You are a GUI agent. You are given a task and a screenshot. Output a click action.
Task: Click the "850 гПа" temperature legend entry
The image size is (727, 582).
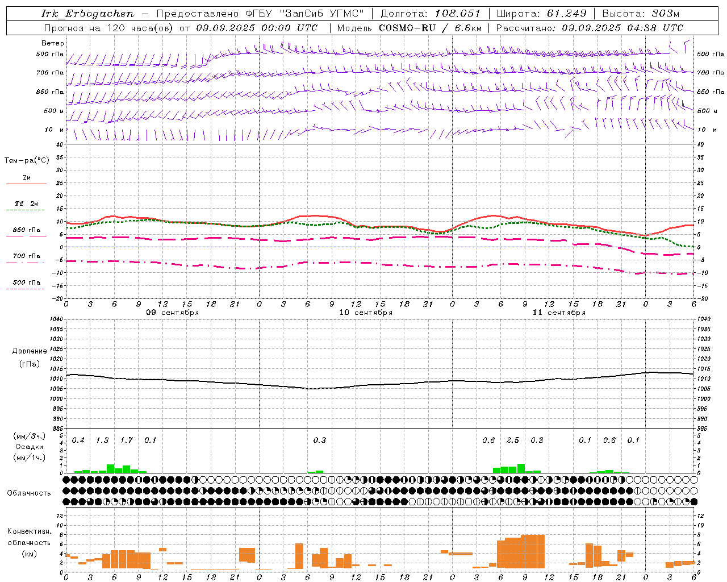pyautogui.click(x=27, y=230)
